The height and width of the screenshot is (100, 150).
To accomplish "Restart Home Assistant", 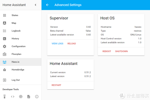I will [x=56, y=85].
